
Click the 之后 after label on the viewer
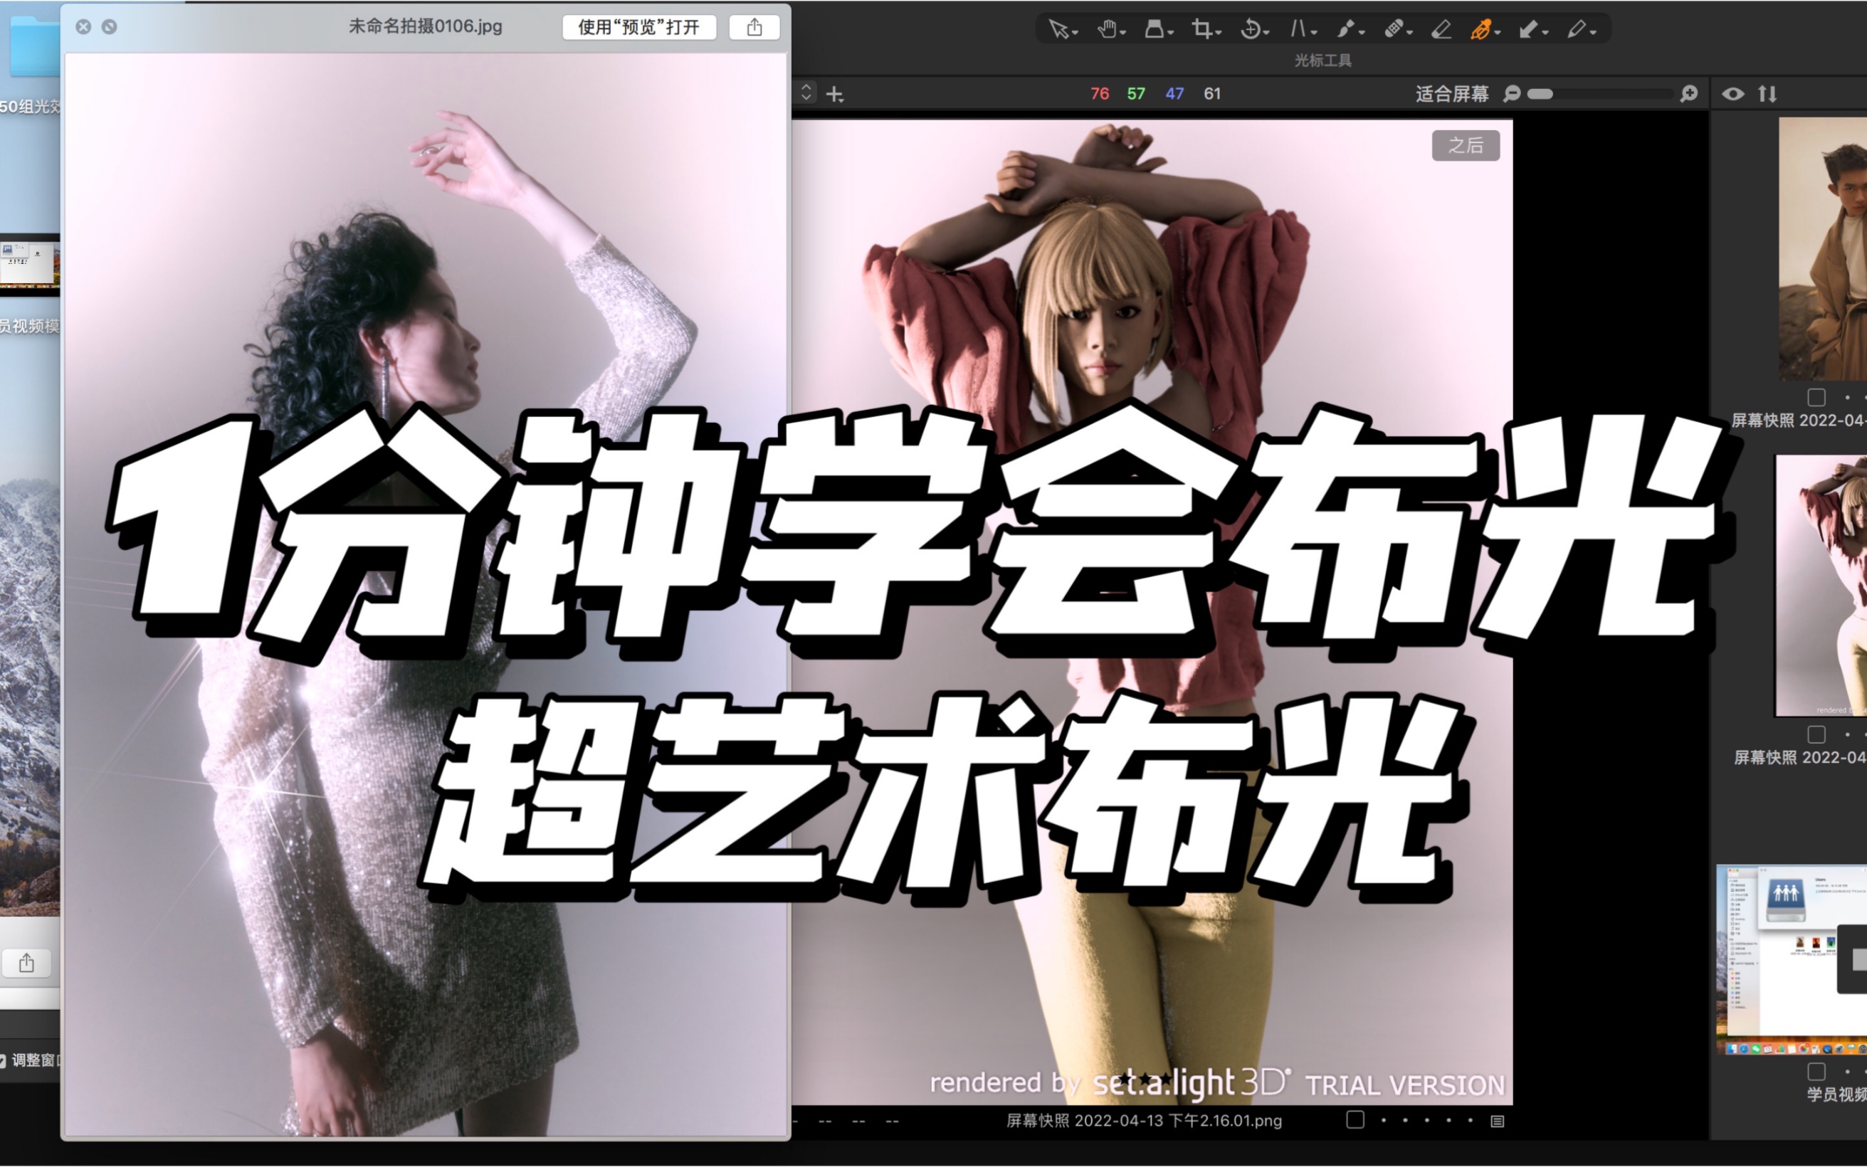coord(1466,145)
